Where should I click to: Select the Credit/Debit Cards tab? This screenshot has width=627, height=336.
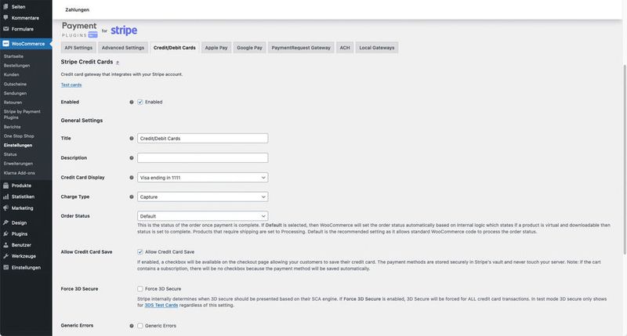pyautogui.click(x=174, y=48)
